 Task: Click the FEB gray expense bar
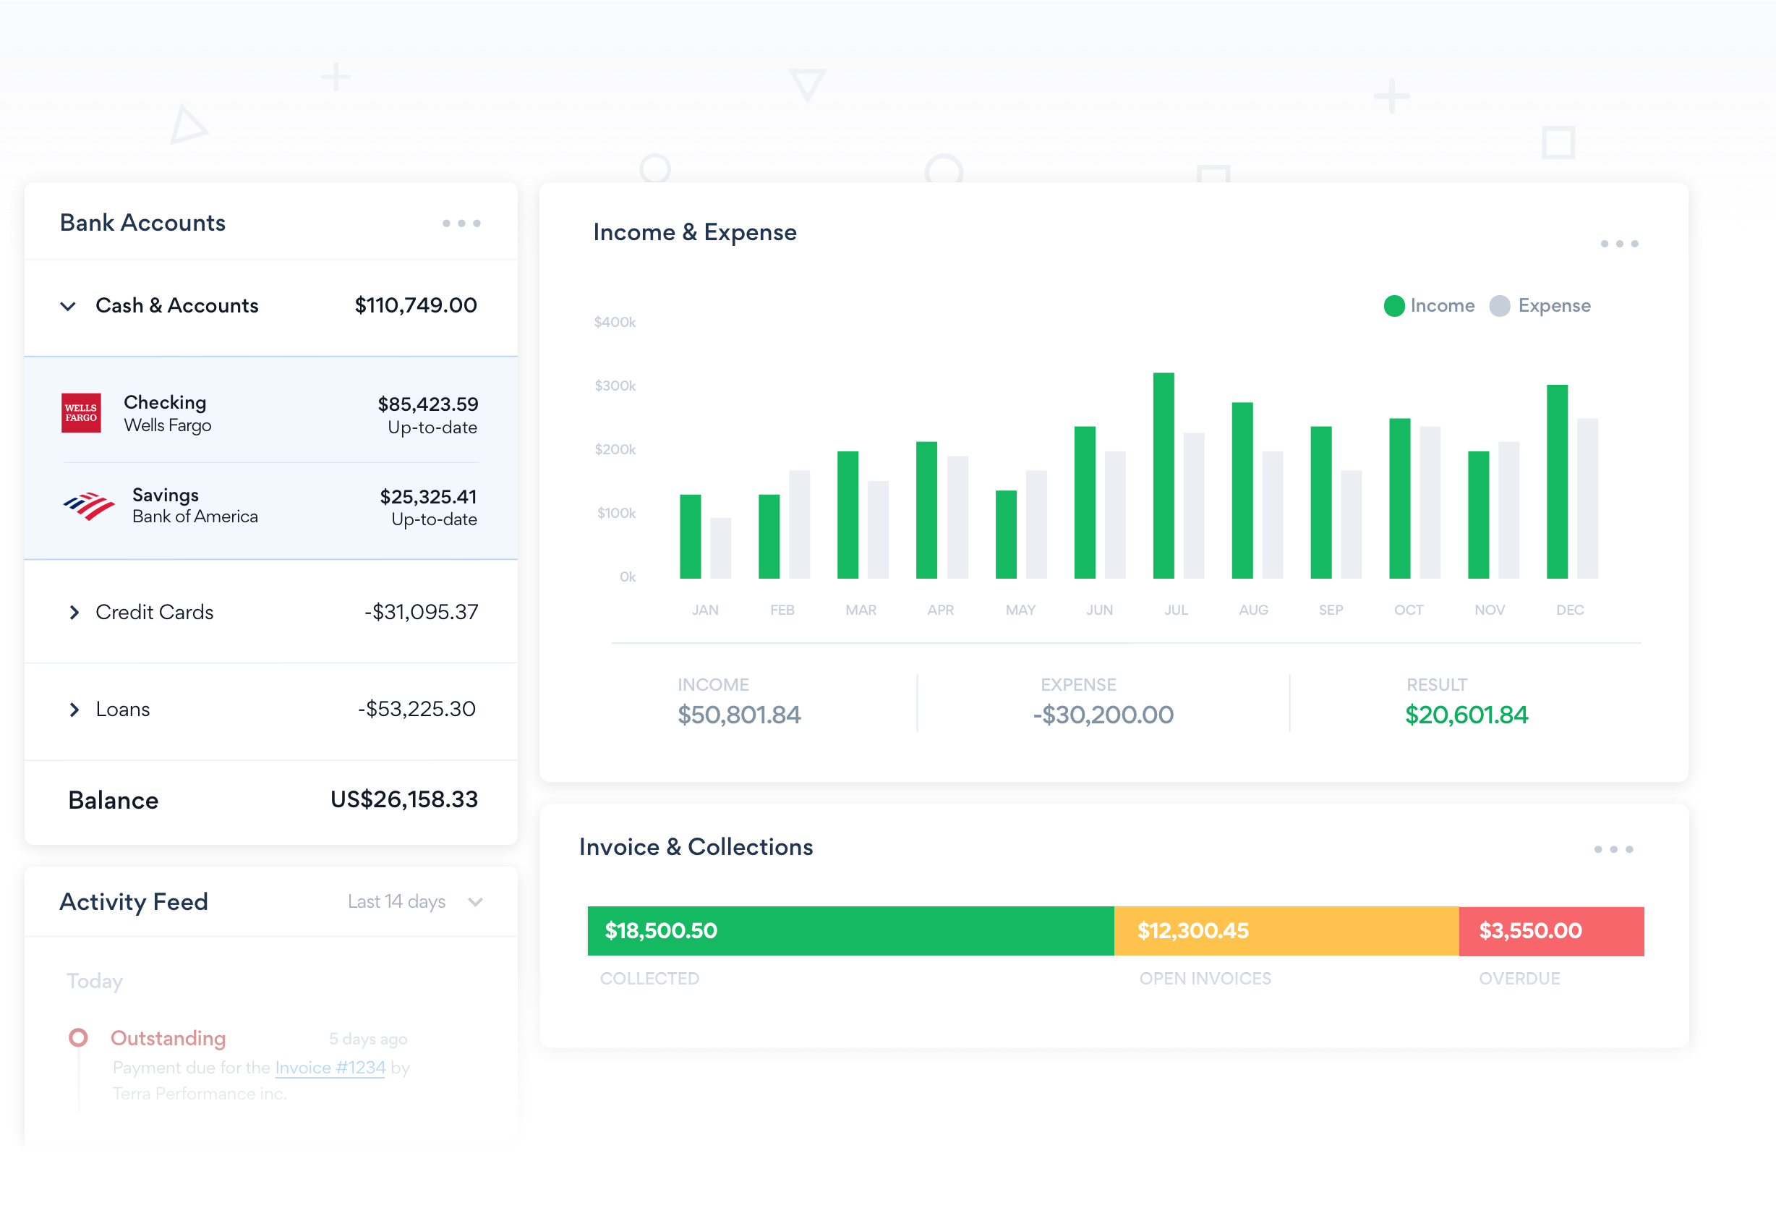coord(799,524)
